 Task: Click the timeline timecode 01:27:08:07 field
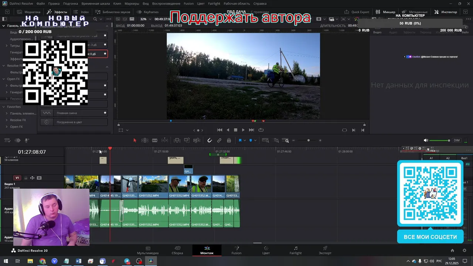pyautogui.click(x=32, y=152)
